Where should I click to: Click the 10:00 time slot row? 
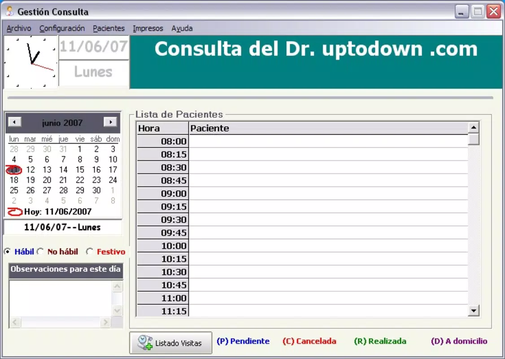pyautogui.click(x=302, y=246)
